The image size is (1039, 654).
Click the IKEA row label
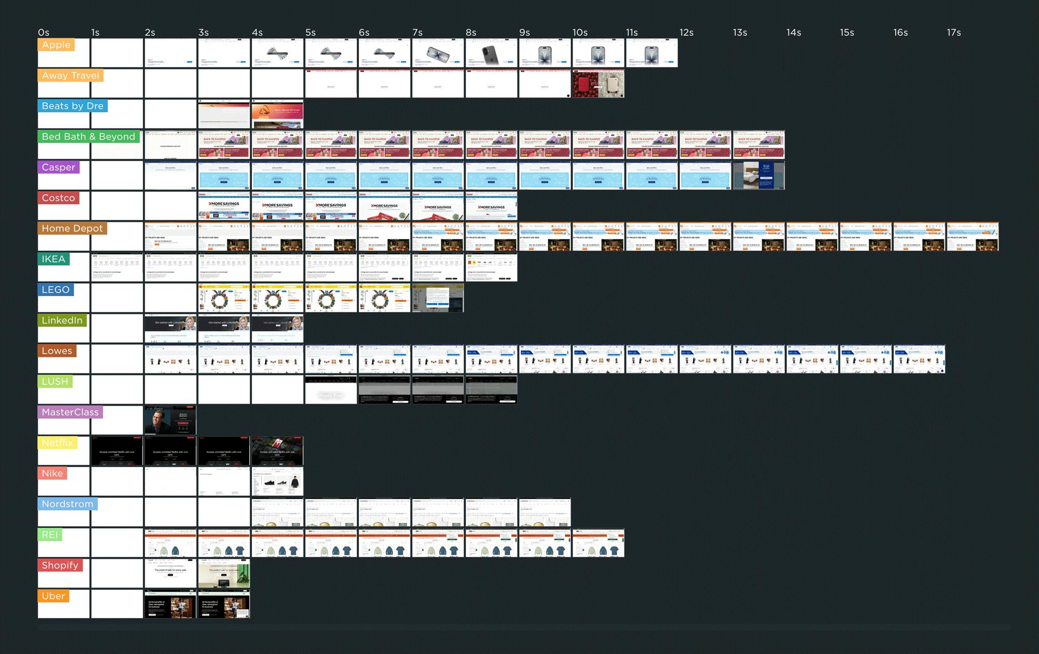click(x=54, y=259)
